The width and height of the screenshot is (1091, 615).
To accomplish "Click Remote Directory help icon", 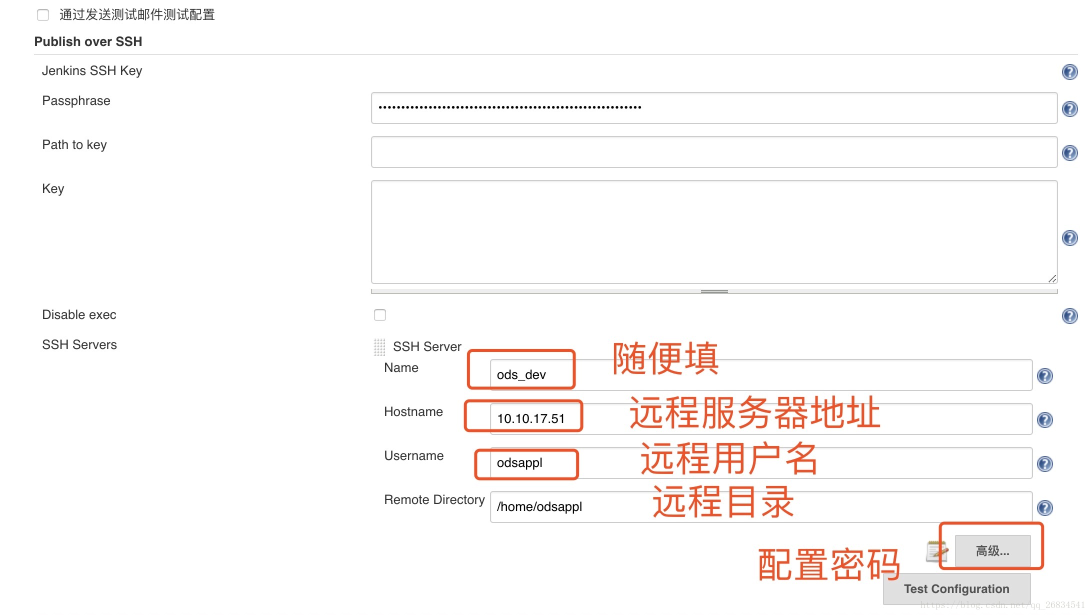I will click(1044, 507).
